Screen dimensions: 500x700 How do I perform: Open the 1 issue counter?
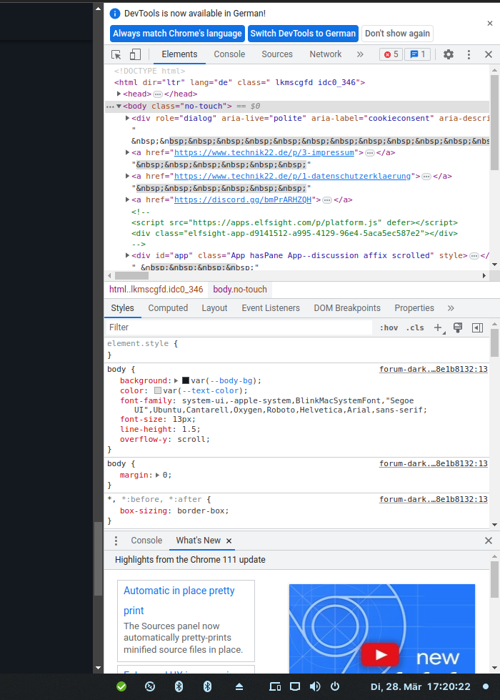point(417,54)
